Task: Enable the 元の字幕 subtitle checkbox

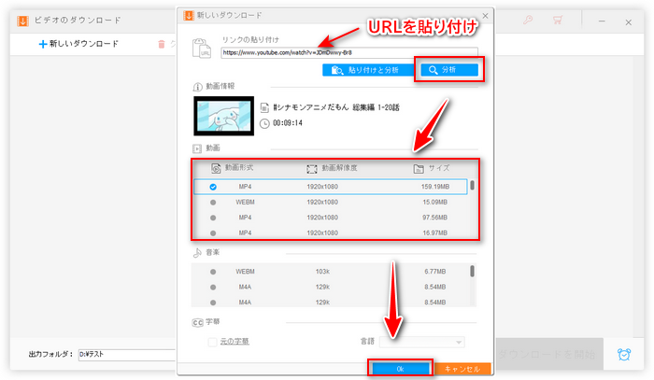Action: (214, 342)
